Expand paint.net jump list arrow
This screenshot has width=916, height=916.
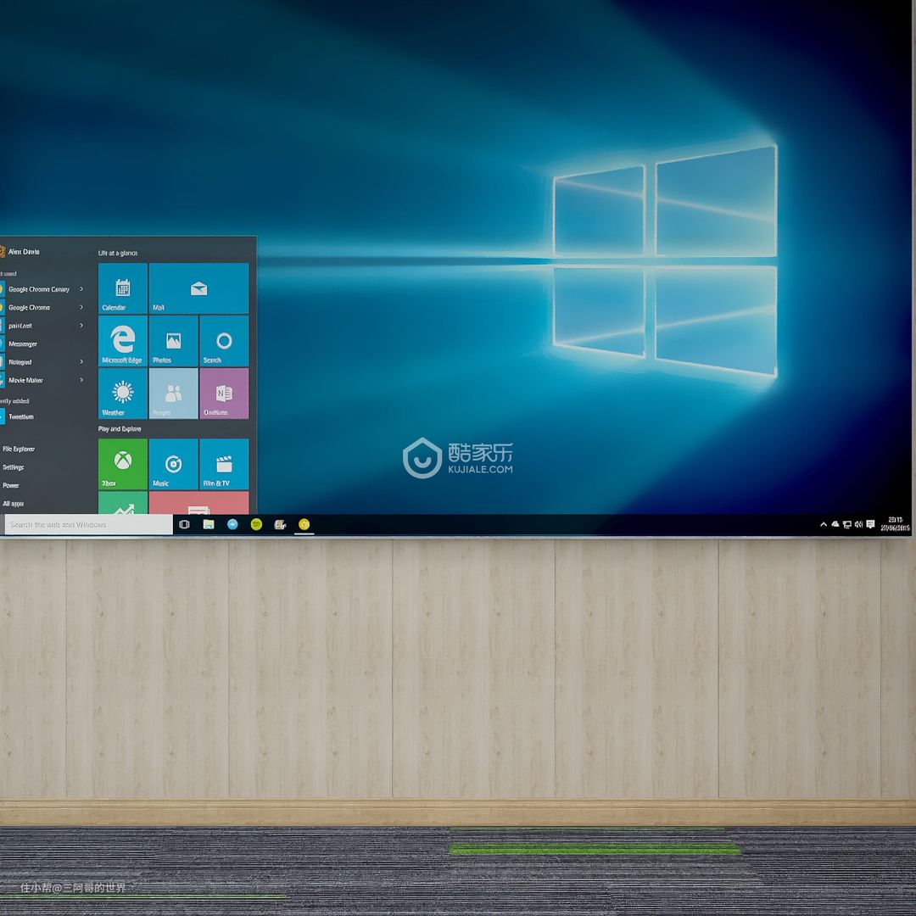(x=81, y=326)
